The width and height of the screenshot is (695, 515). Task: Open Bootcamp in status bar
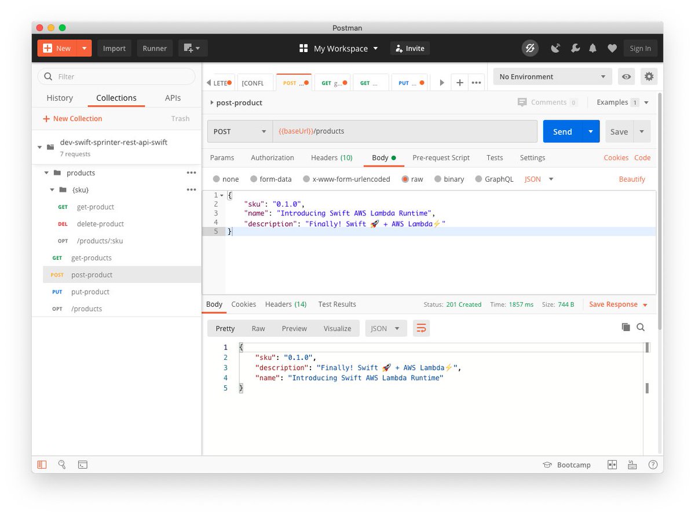click(566, 465)
